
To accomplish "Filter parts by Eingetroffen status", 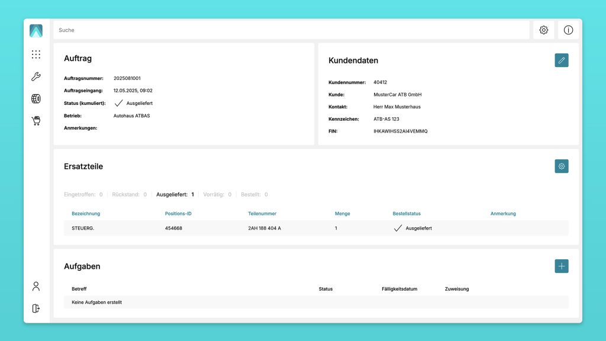I will tap(83, 194).
